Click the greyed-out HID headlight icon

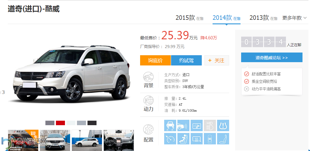tap(210, 125)
